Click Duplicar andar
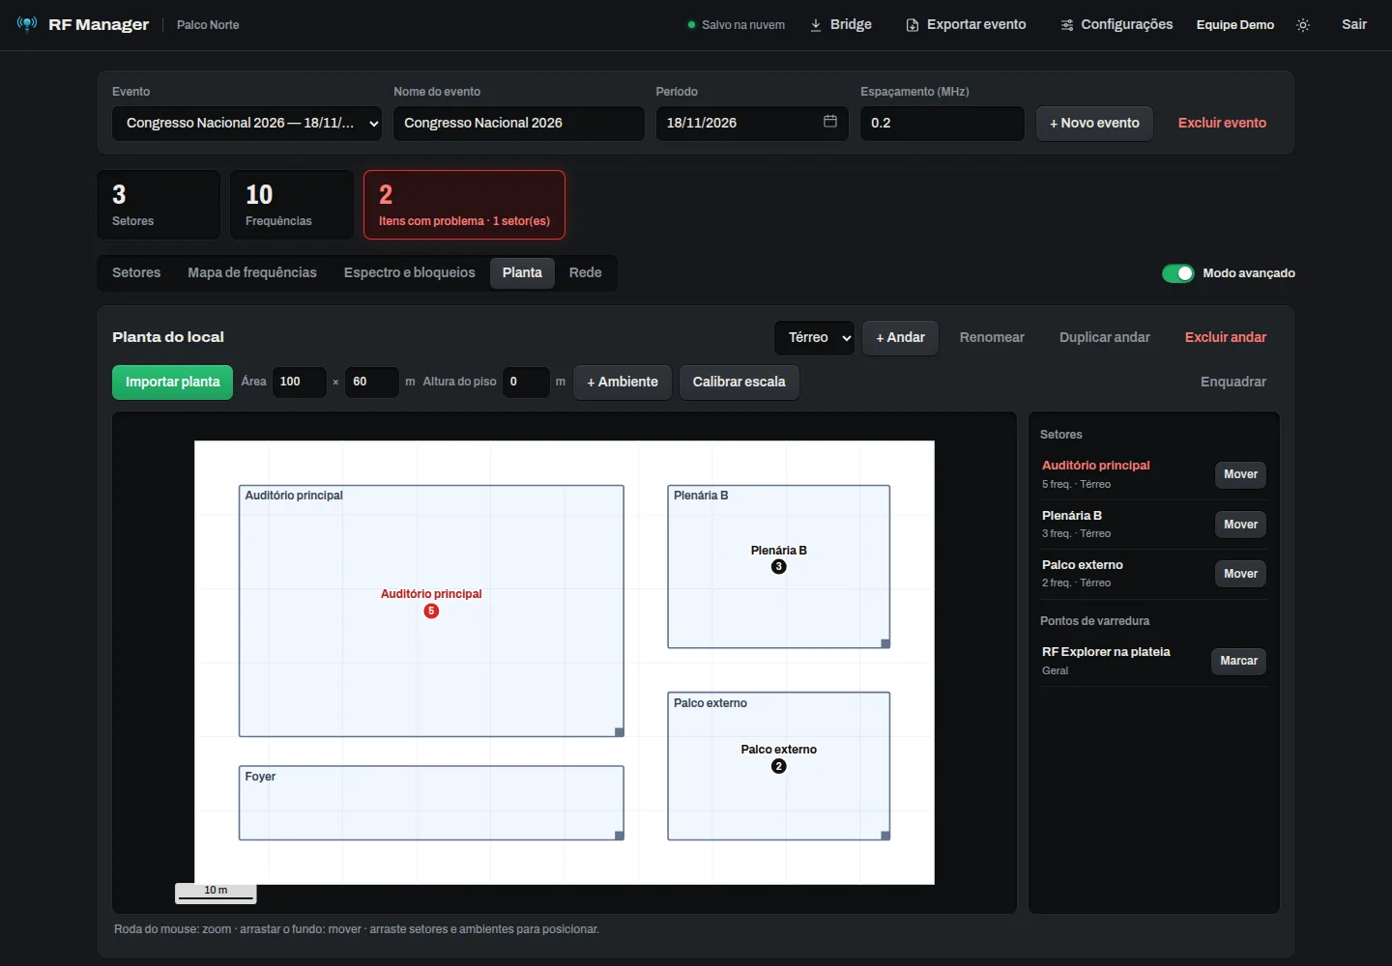 pos(1105,338)
